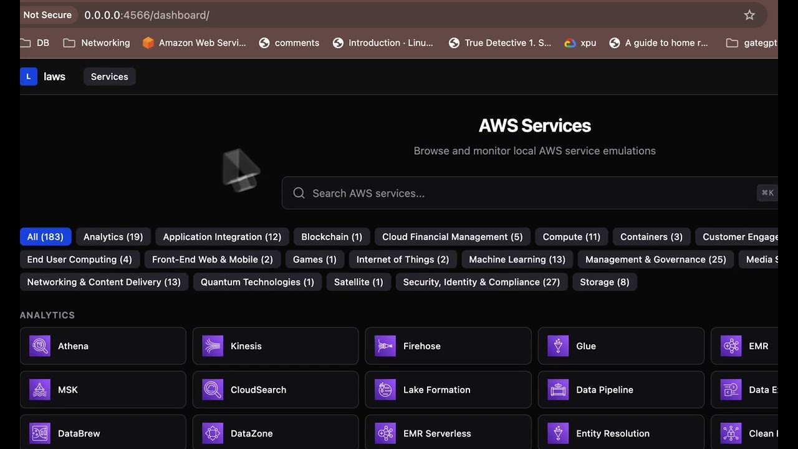Click the Firehose service icon
Viewport: 798px width, 449px height.
point(385,346)
